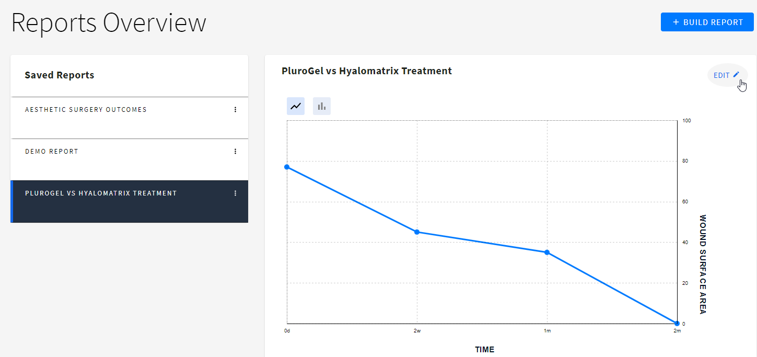Select Aesthetic Surgery Outcomes report

coord(86,110)
